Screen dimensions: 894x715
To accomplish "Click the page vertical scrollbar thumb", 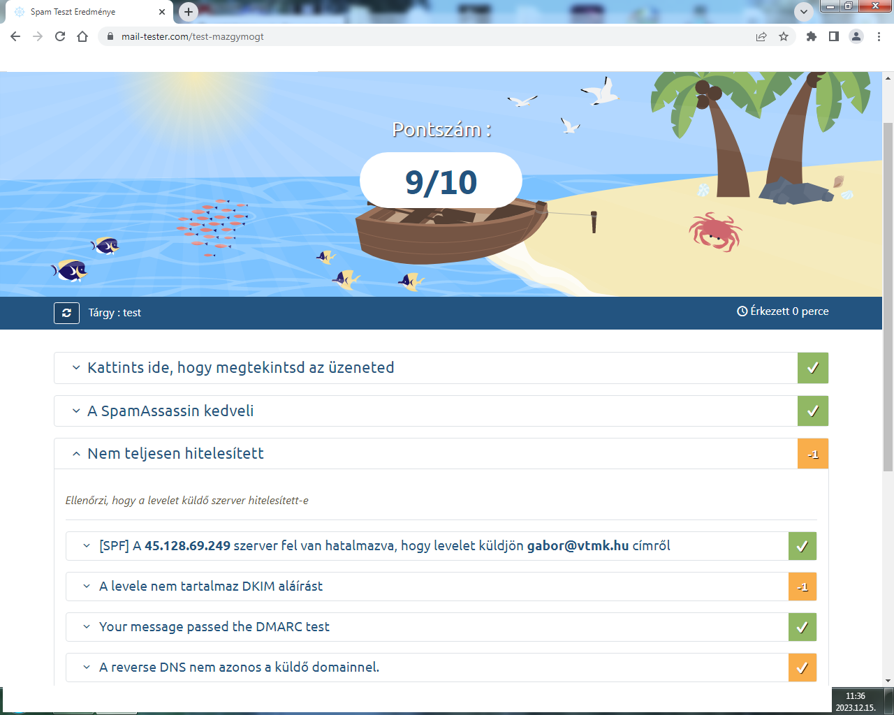I will click(888, 296).
